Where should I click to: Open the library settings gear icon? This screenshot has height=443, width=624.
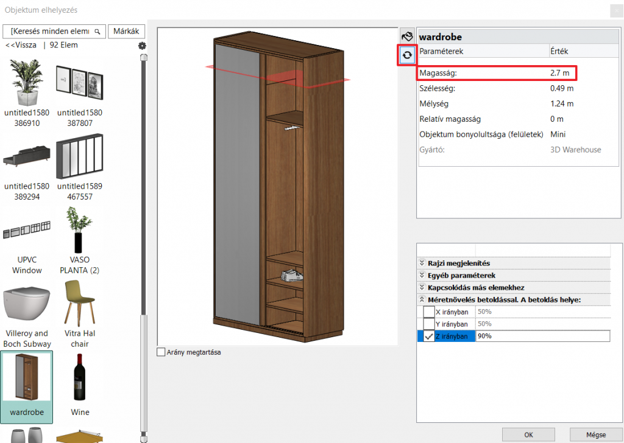[142, 46]
